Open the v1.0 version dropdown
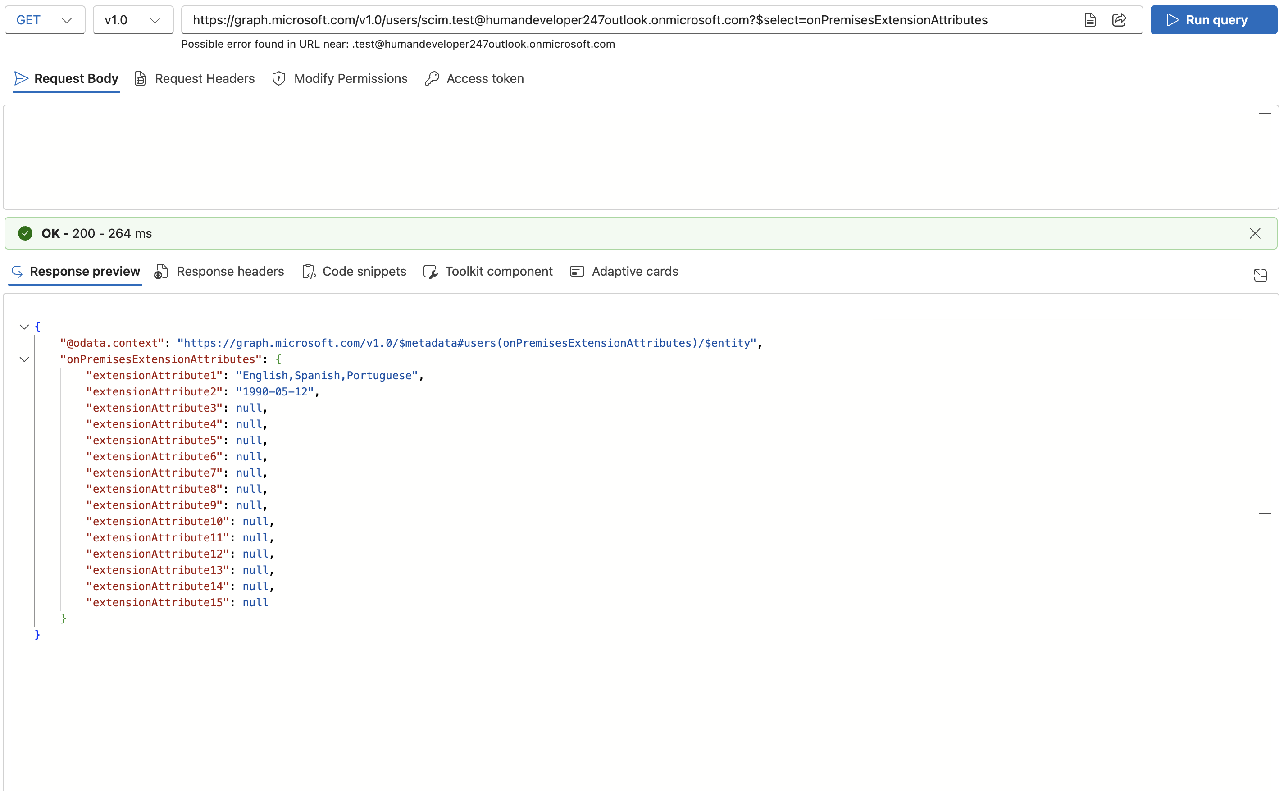The height and width of the screenshot is (791, 1284). click(133, 20)
